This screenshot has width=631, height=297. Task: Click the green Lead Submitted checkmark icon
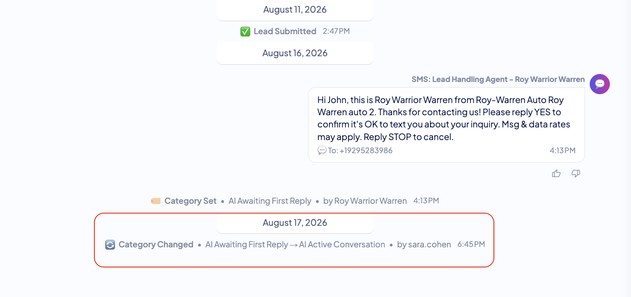pos(245,31)
